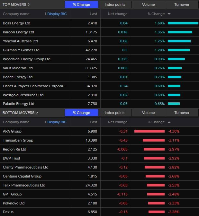Image resolution: width=199 pixels, height=216 pixels.
Task: Switch Bottom Movers to Volume tab
Action: click(x=148, y=113)
